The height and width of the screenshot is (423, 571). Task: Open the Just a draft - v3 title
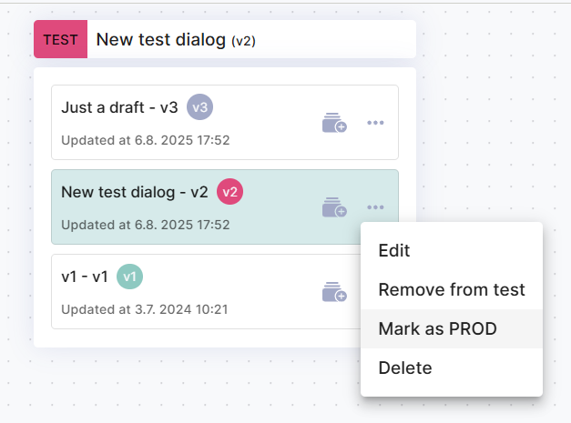[119, 107]
